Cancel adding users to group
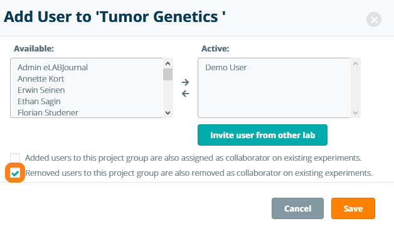Image resolution: width=394 pixels, height=231 pixels. pos(297,208)
